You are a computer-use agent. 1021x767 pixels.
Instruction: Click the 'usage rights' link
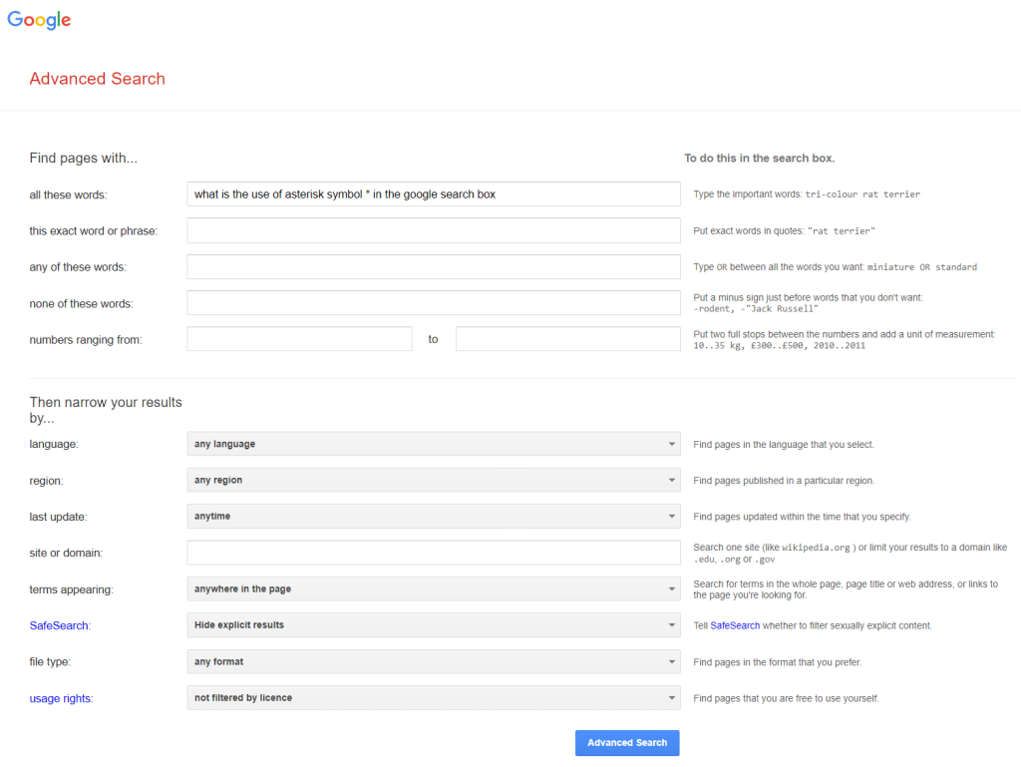point(60,698)
